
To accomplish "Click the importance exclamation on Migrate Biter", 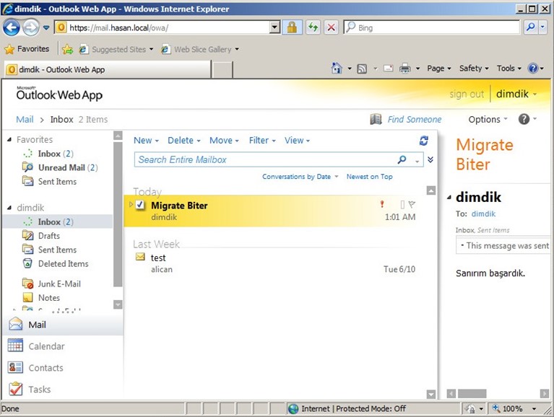I will click(x=381, y=204).
